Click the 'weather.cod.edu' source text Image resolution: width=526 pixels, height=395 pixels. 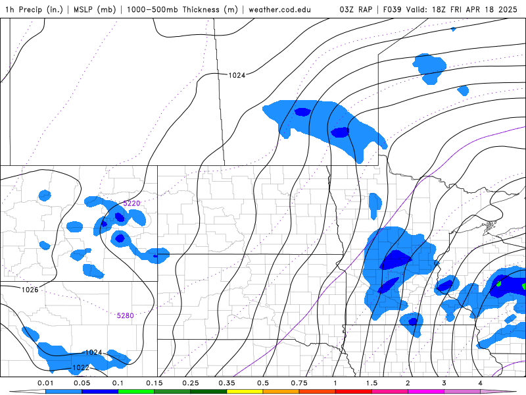[279, 9]
